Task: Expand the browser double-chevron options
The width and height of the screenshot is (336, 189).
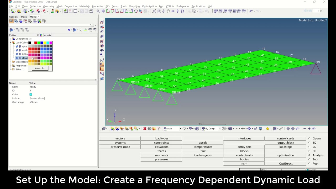Action: [96, 25]
